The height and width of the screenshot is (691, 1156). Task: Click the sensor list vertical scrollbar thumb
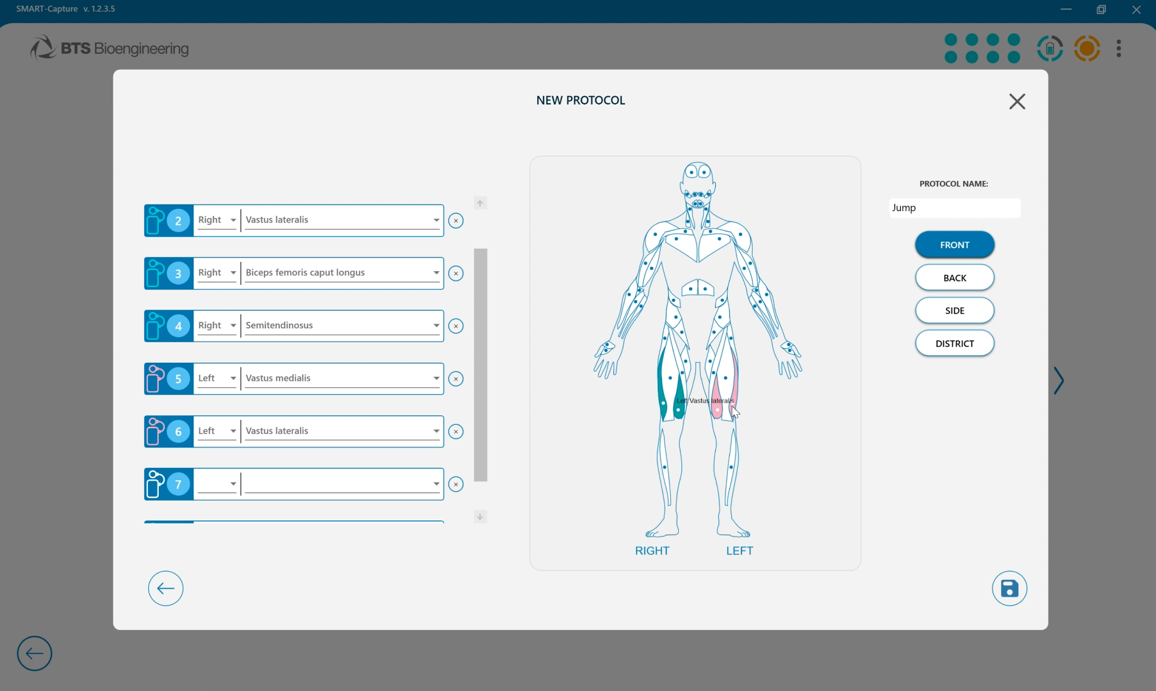[x=481, y=365]
